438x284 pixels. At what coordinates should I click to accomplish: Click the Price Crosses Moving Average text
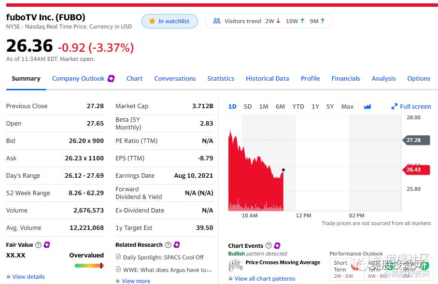283,262
